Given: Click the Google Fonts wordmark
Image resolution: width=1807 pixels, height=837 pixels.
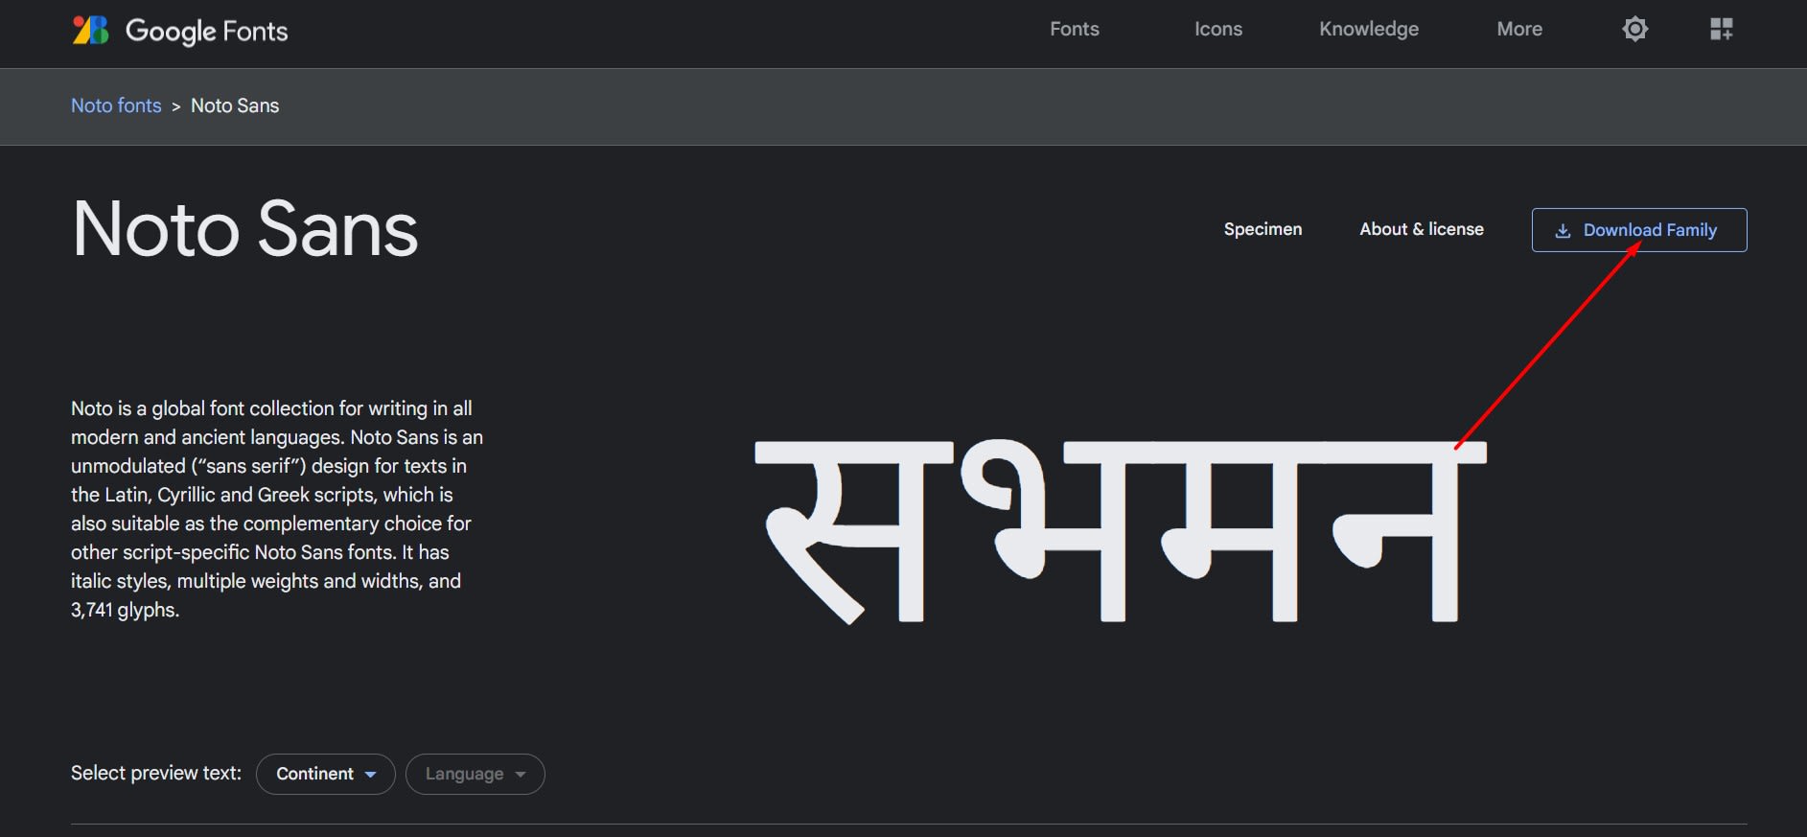Looking at the screenshot, I should coord(206,31).
